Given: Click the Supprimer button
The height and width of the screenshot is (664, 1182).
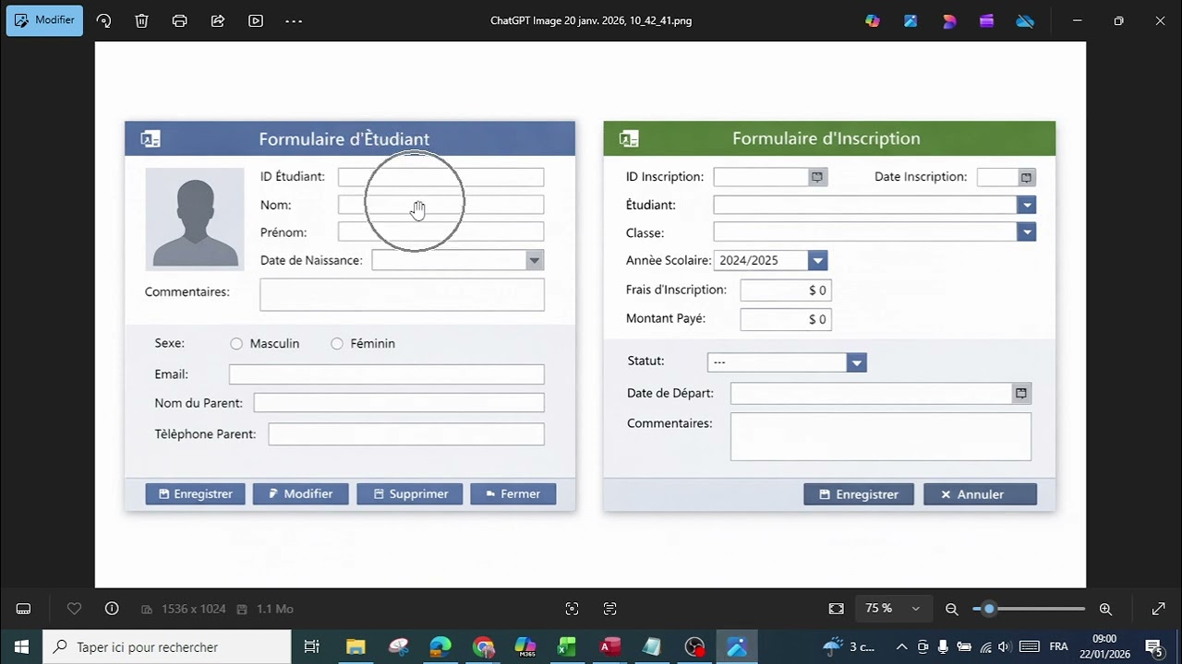Looking at the screenshot, I should [410, 494].
